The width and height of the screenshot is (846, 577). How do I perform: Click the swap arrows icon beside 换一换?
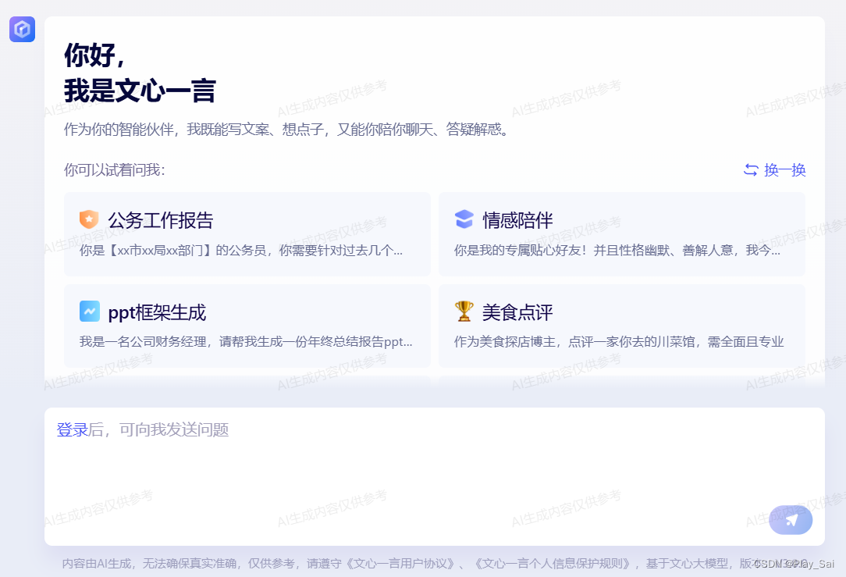click(x=751, y=169)
